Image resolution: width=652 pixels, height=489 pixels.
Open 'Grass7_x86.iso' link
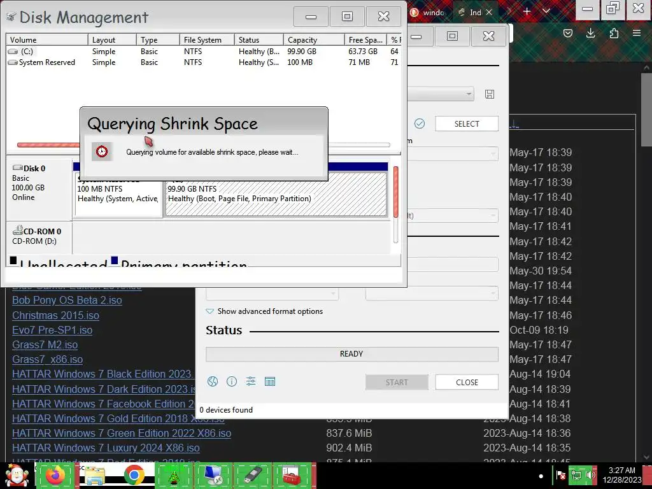pos(47,359)
